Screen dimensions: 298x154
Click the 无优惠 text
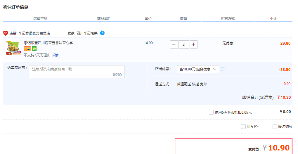pyautogui.click(x=228, y=43)
